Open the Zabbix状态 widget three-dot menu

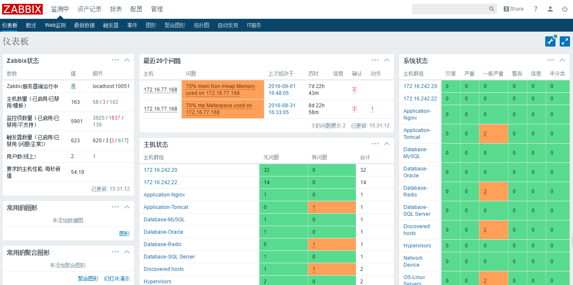pyautogui.click(x=115, y=60)
